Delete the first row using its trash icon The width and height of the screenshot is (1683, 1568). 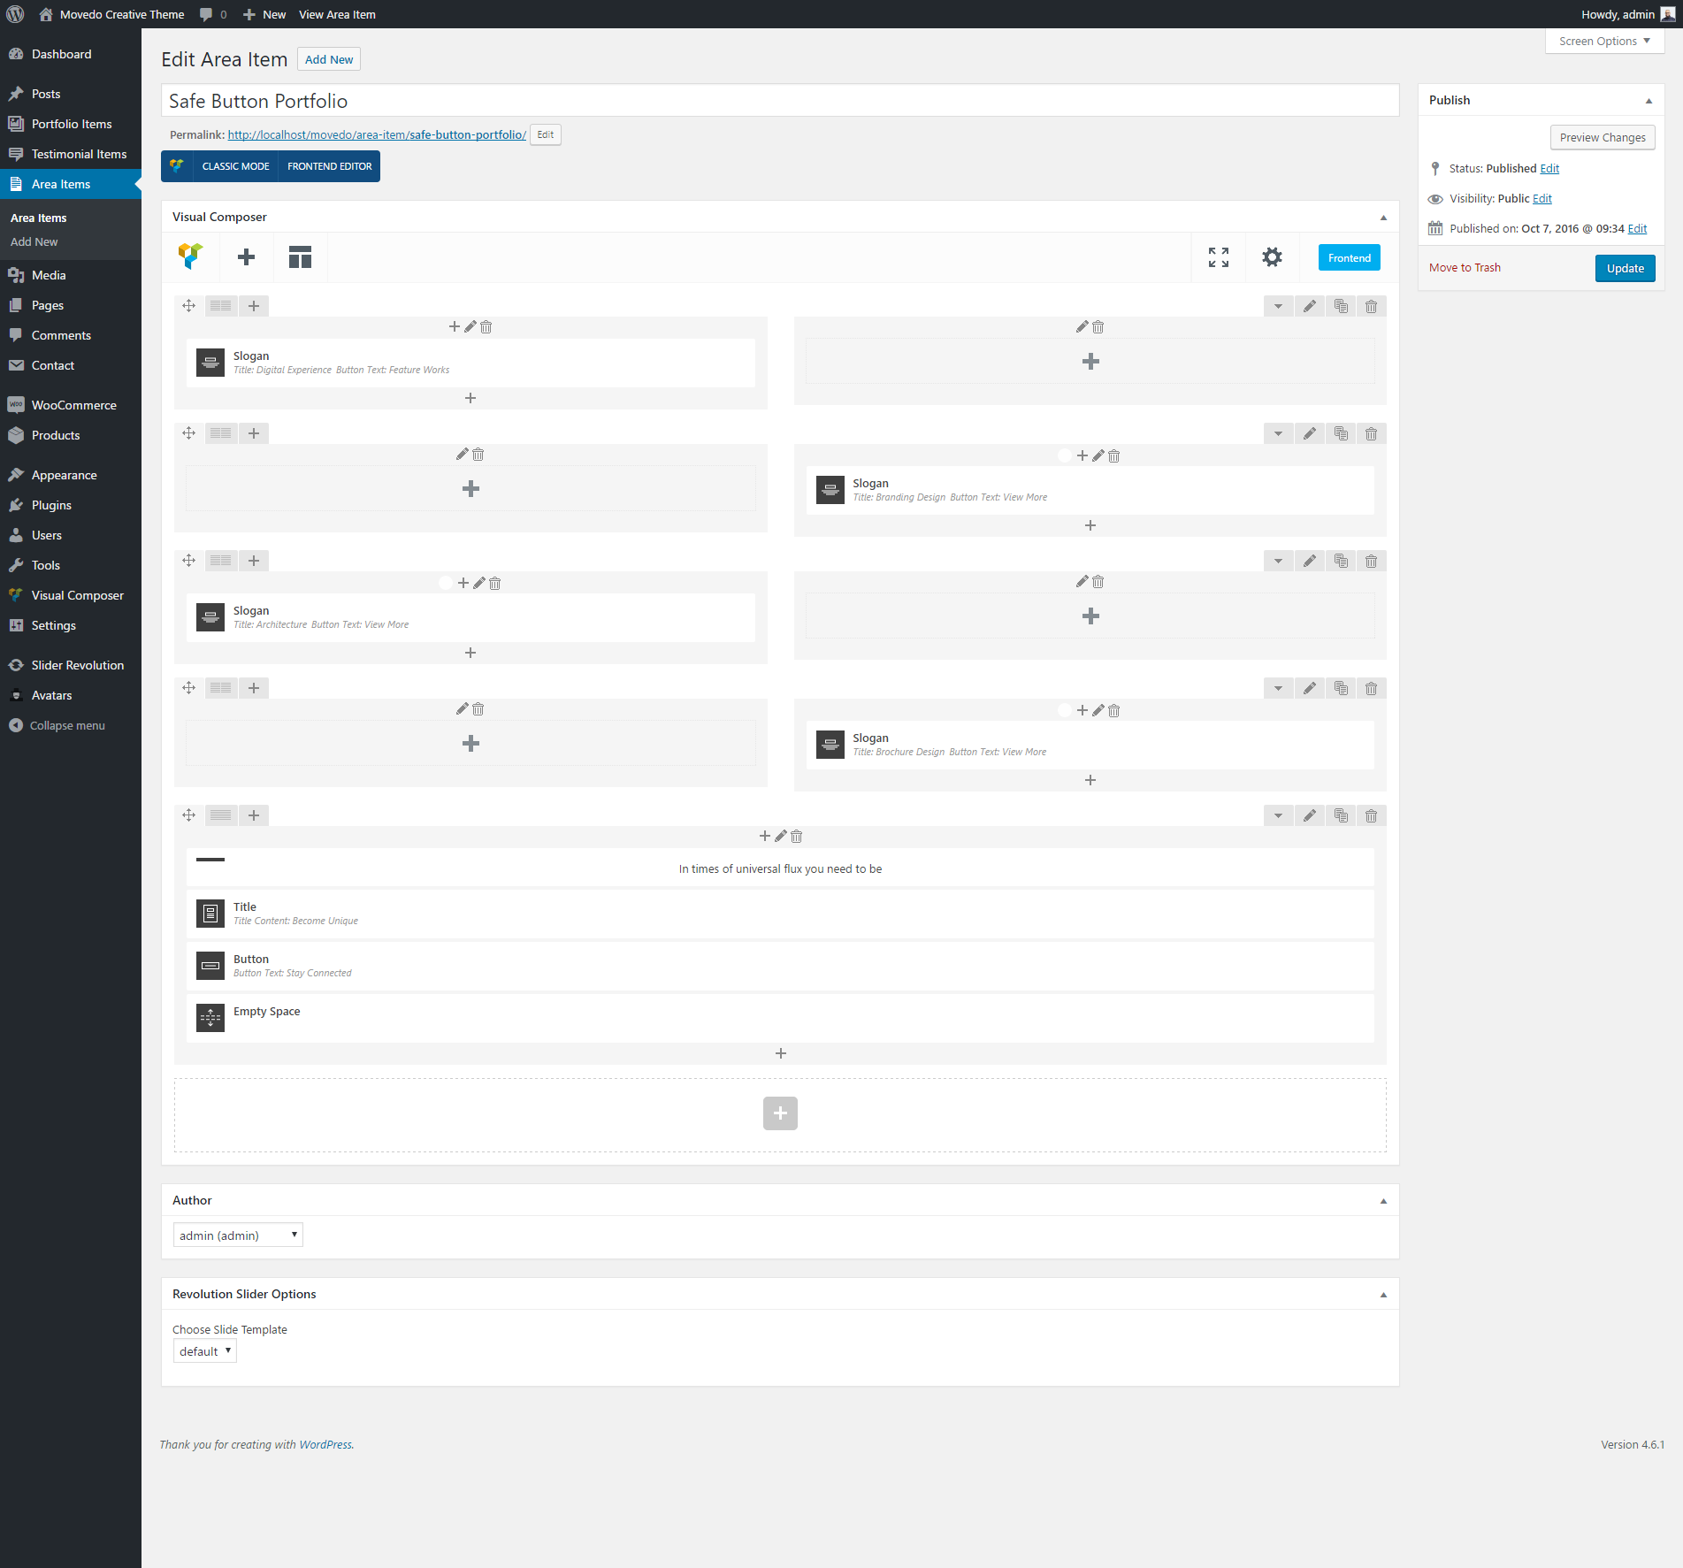pos(1370,306)
